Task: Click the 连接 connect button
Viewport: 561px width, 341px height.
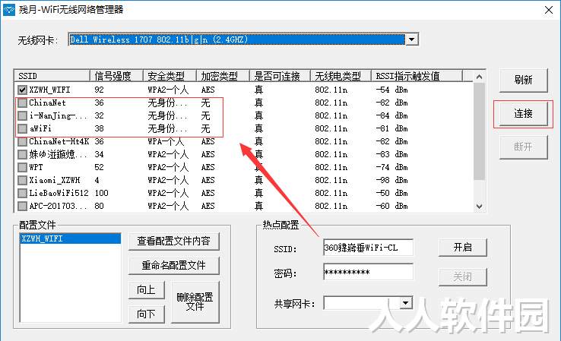Action: [x=524, y=114]
